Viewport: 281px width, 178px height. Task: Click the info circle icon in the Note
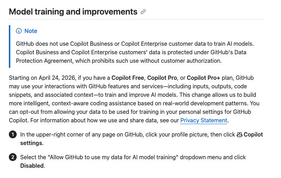pos(19,31)
